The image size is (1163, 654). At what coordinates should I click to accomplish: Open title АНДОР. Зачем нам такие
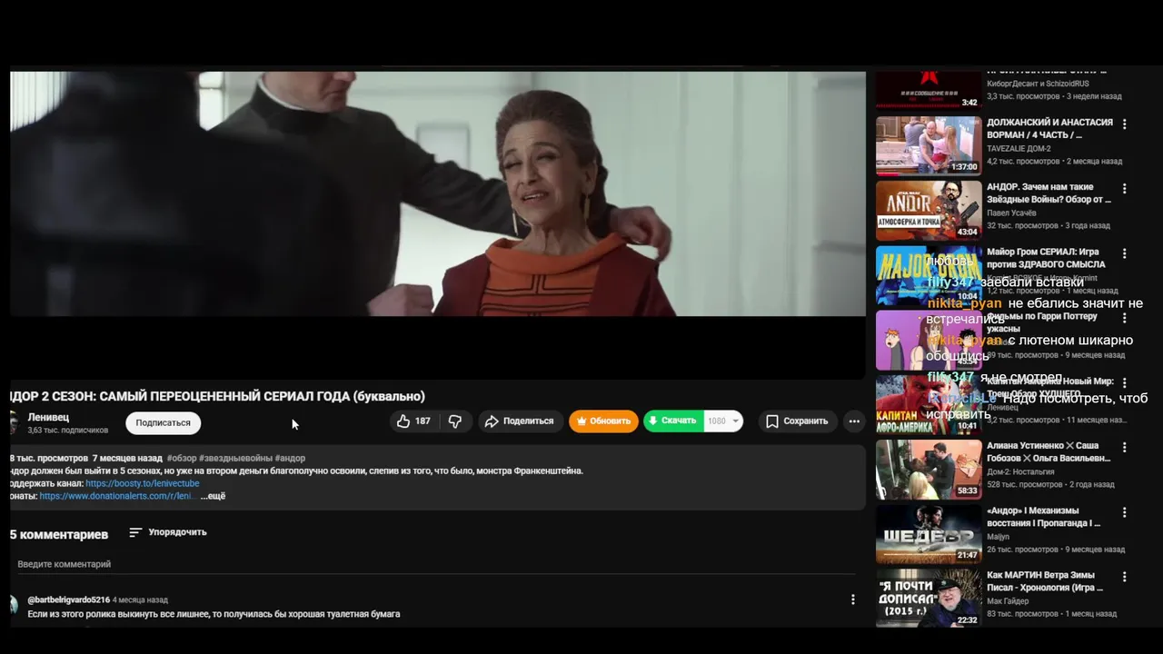(x=1049, y=193)
